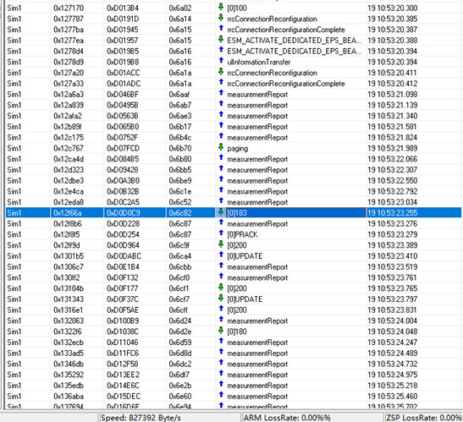The width and height of the screenshot is (463, 422).
Task: Click timestamp 19 10:53:23.255
Action: coord(393,213)
